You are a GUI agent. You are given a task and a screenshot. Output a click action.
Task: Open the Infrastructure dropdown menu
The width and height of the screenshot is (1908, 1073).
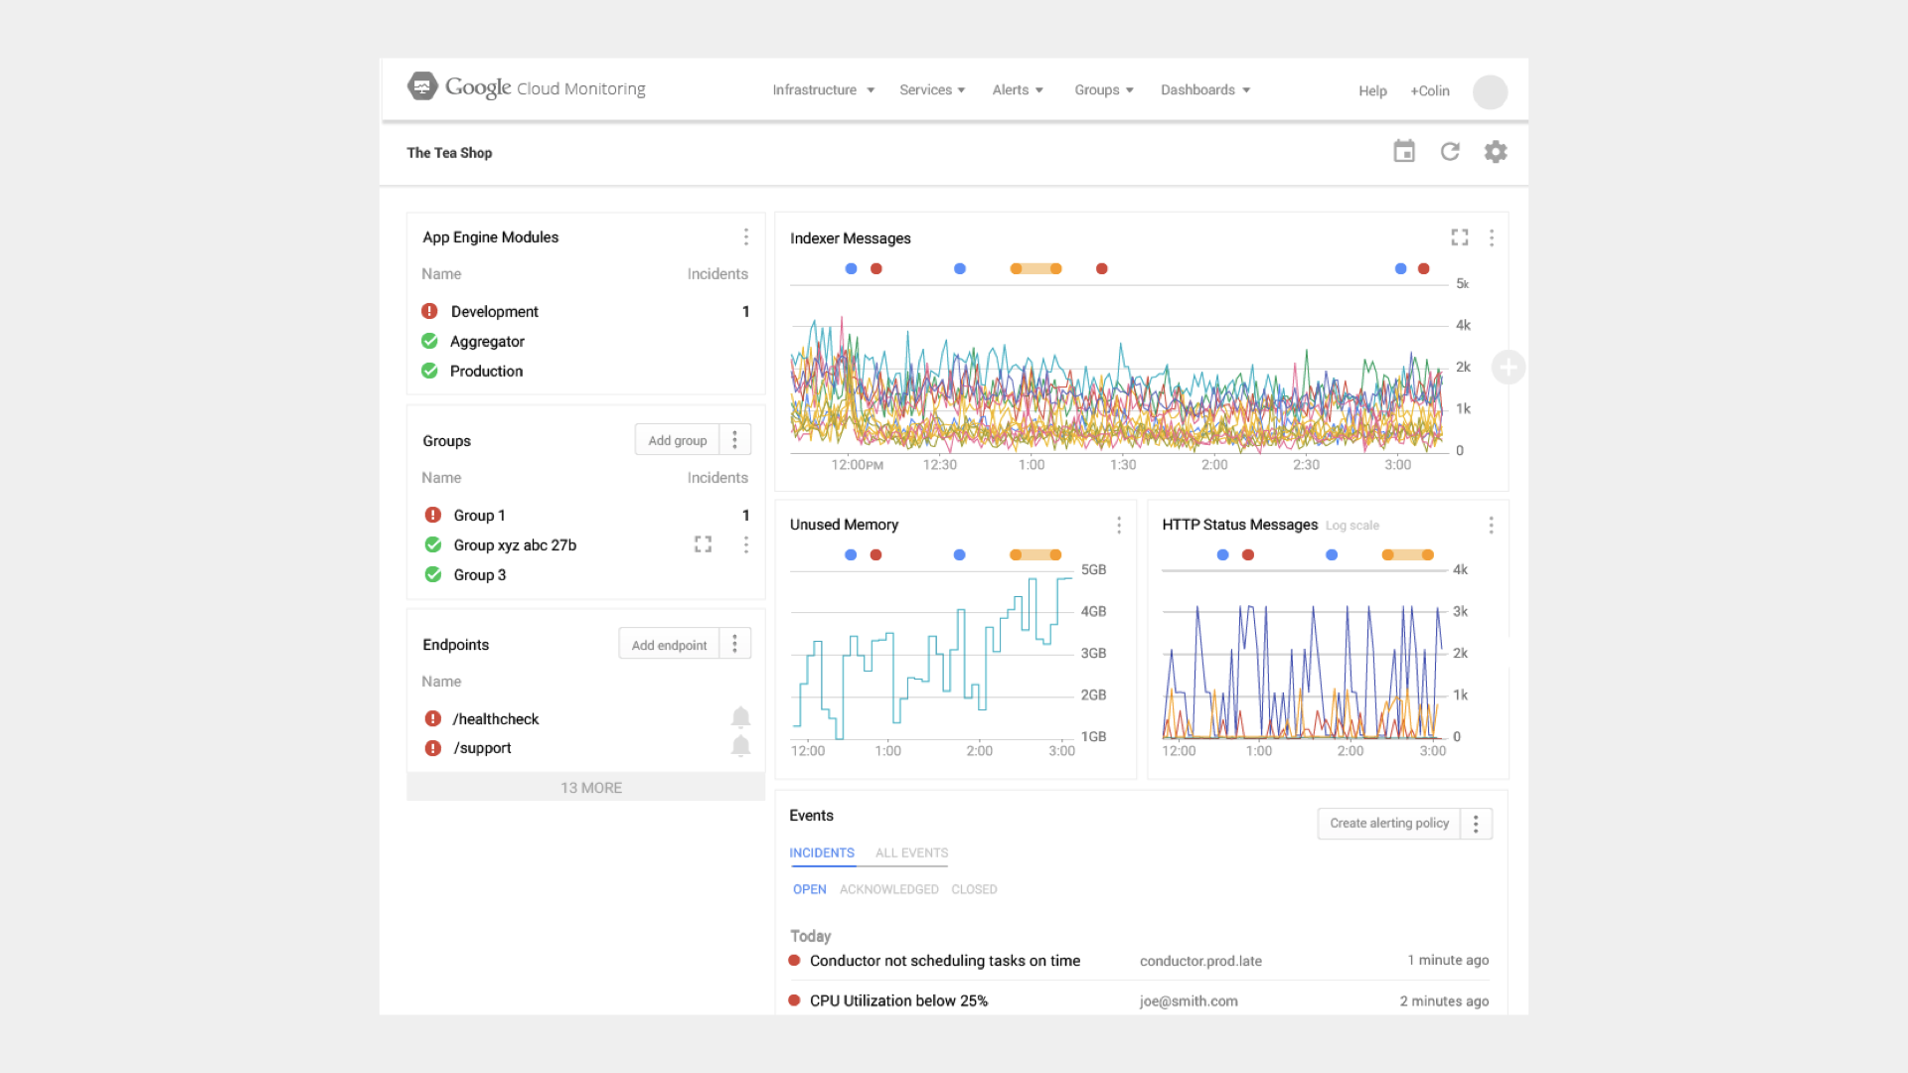(x=823, y=89)
